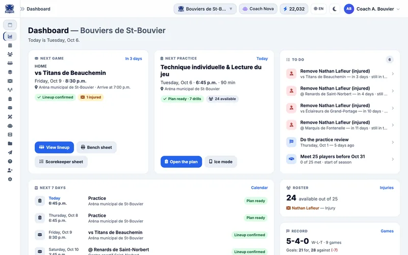Open the add user icon in the sidebar
Image resolution: width=408 pixels, height=255 pixels.
[x=10, y=170]
